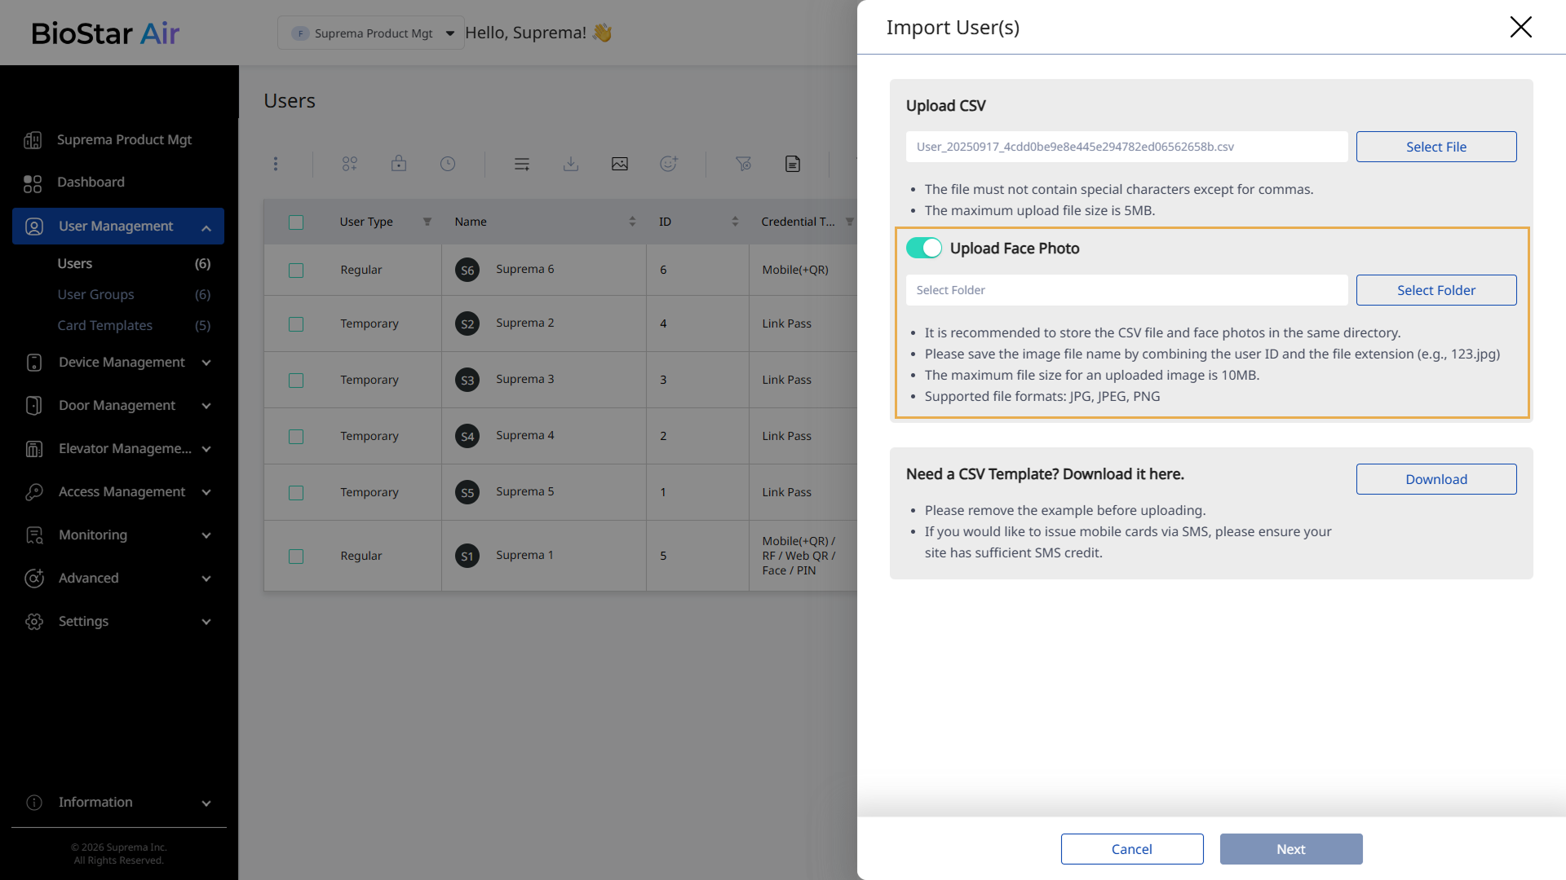Image resolution: width=1566 pixels, height=880 pixels.
Task: Open User Groups in the sidebar
Action: [x=95, y=294]
